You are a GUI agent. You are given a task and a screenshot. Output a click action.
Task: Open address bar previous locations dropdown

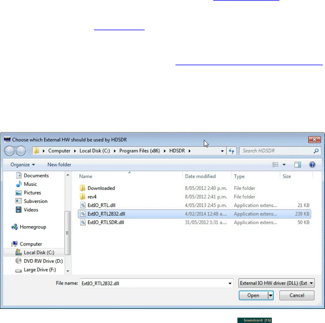222,151
